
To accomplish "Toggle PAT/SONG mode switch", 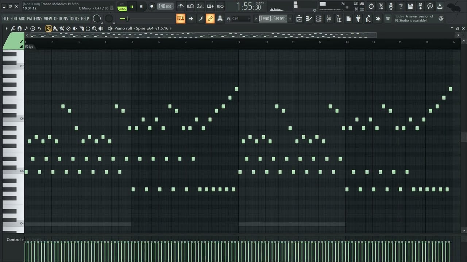I will click(122, 7).
